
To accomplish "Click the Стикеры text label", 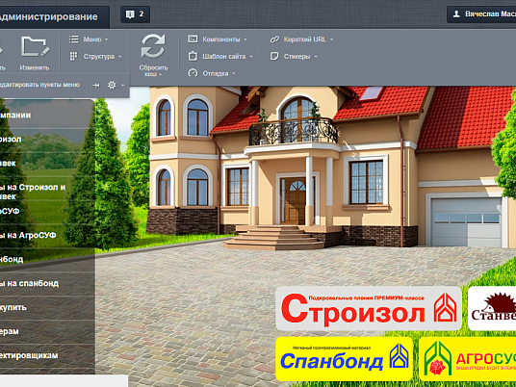I will [x=297, y=57].
